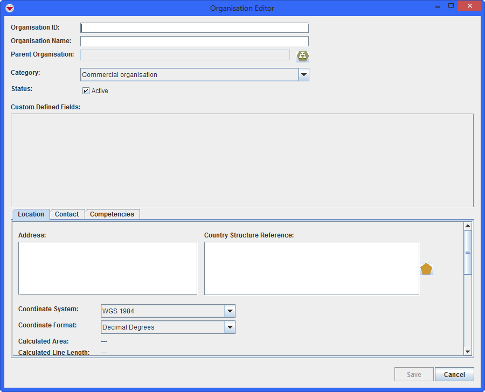
Task: Click the scroll down arrow in Location panel
Action: click(468, 351)
